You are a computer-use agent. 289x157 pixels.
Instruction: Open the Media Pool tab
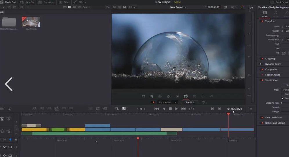[x=8, y=2]
